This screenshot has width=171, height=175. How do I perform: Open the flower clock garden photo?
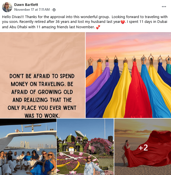[x=85, y=147]
